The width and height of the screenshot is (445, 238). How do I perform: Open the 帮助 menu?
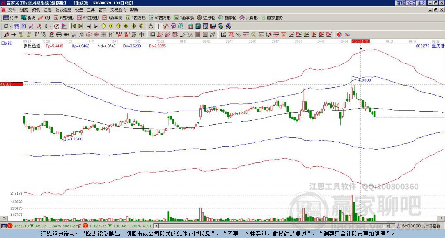[x=134, y=10]
